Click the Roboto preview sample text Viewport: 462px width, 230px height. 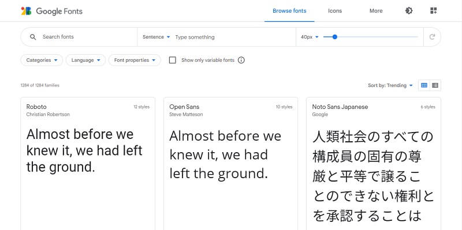[x=84, y=150]
